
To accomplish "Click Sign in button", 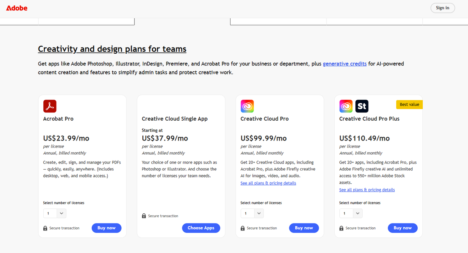I will [443, 8].
